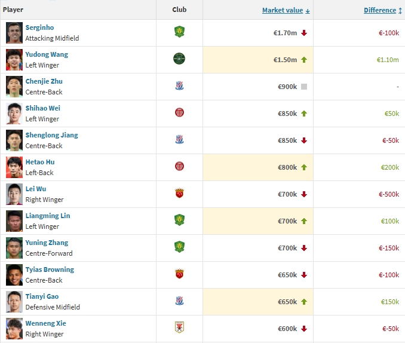This screenshot has height=343, width=405.
Task: Click Shenglong Jiang's player photo
Action: [14, 140]
